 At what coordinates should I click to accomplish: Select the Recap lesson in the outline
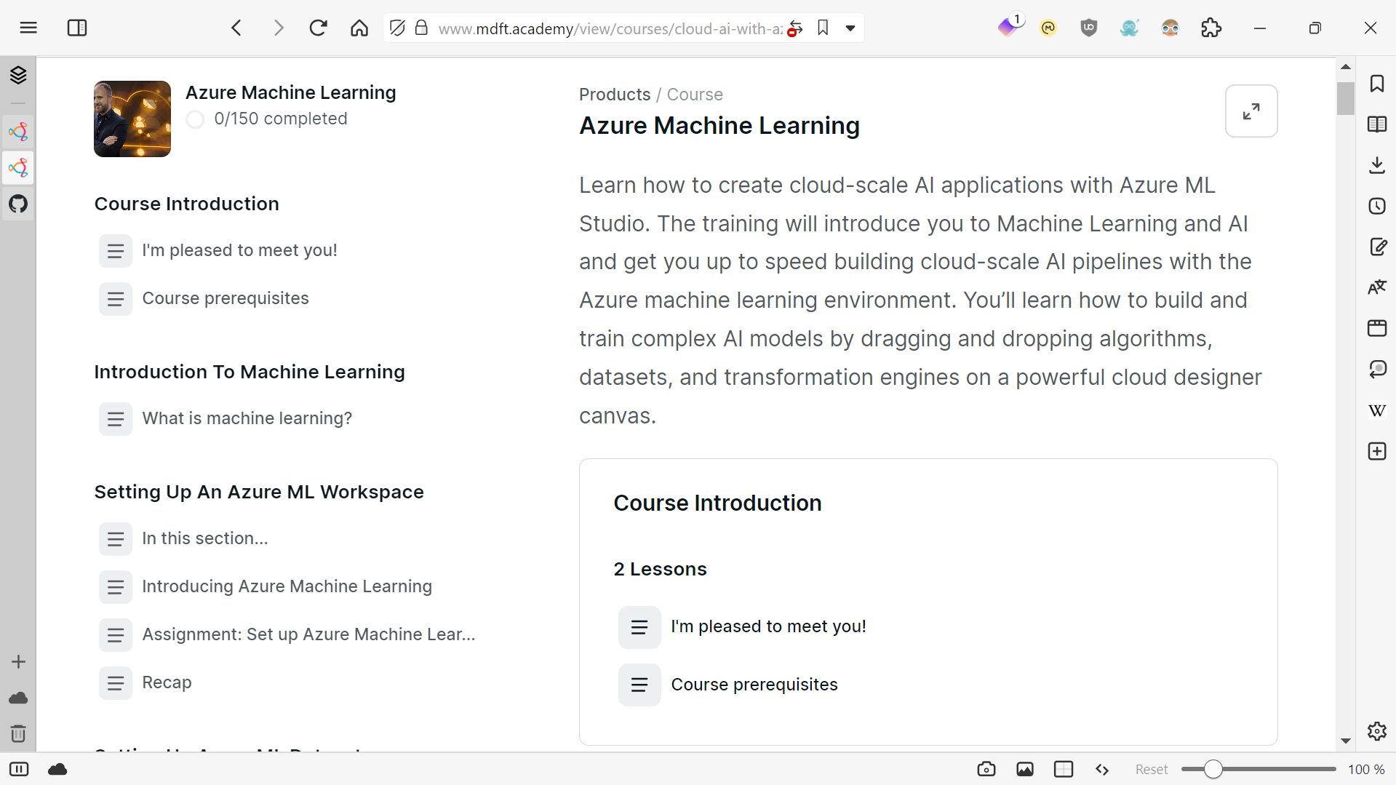click(167, 682)
